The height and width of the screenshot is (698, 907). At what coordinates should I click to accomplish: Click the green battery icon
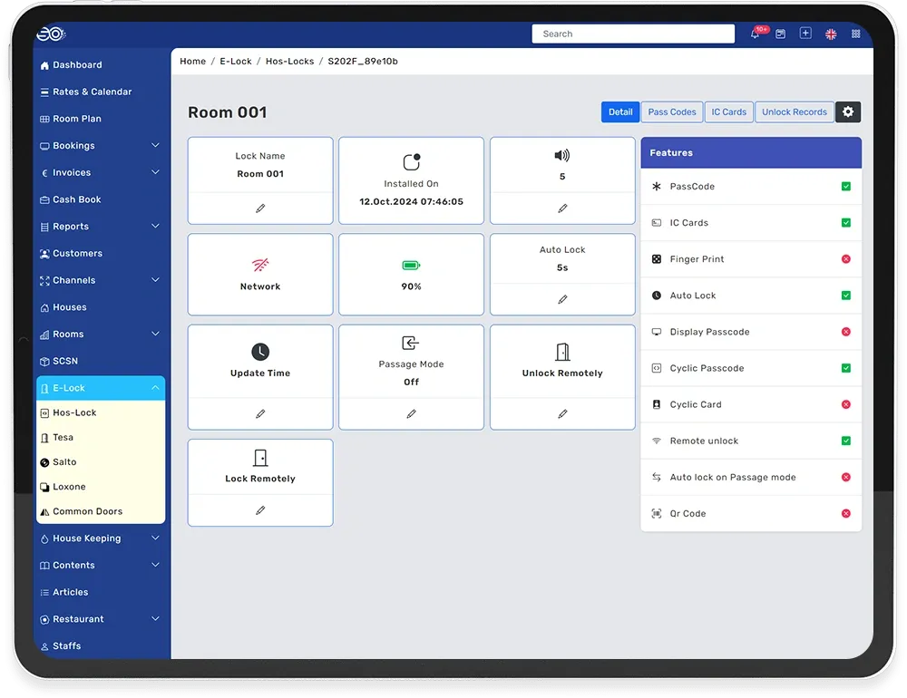click(411, 266)
